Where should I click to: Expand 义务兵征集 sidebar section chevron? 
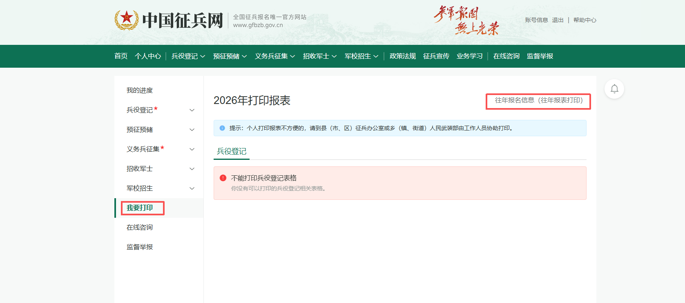(x=192, y=149)
